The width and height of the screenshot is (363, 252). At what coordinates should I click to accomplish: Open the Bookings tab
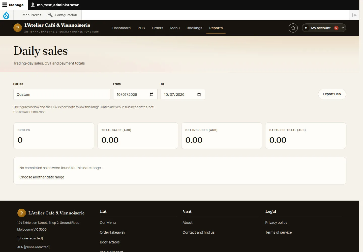click(x=194, y=28)
